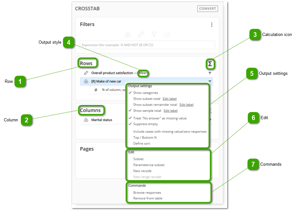Click the filter expression input field

tap(147, 45)
